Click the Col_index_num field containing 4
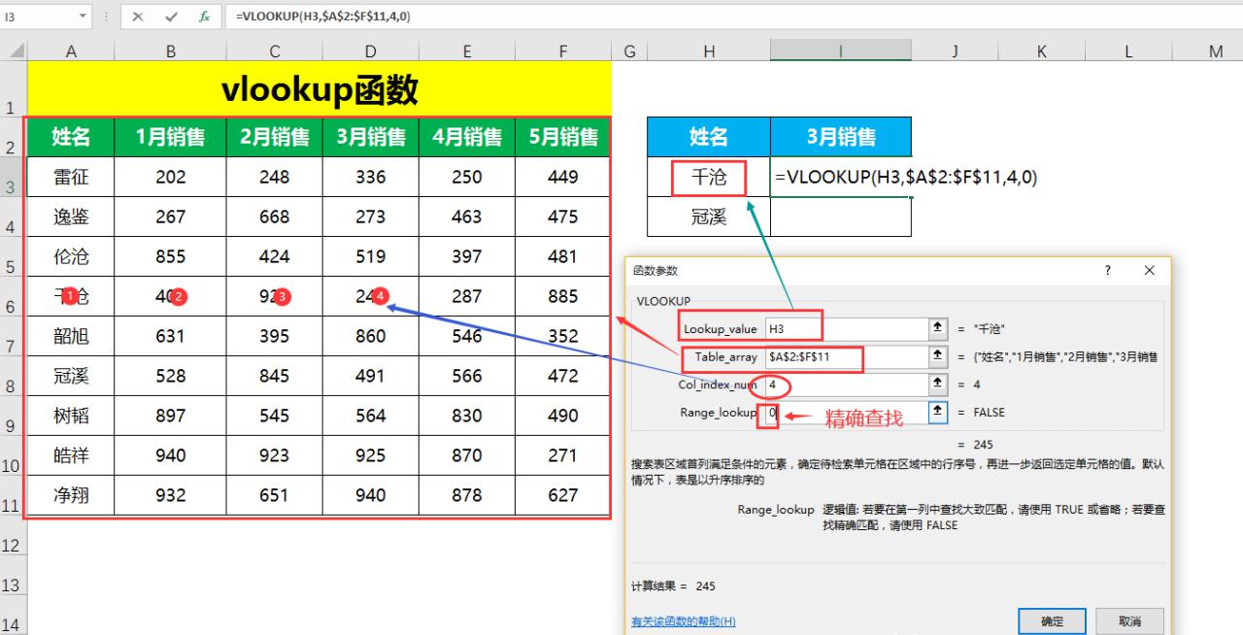Image resolution: width=1243 pixels, height=635 pixels. click(x=847, y=384)
